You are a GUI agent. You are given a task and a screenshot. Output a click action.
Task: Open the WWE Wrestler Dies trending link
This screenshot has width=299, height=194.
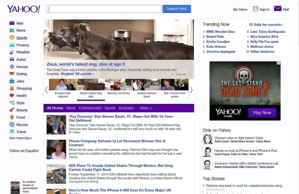click(x=220, y=32)
